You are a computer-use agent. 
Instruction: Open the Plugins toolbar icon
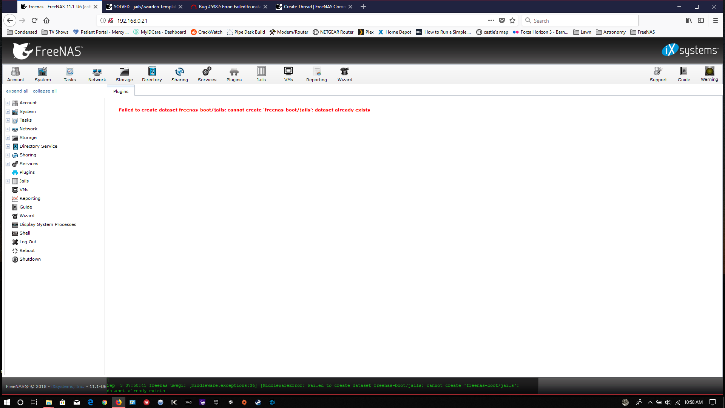[234, 74]
